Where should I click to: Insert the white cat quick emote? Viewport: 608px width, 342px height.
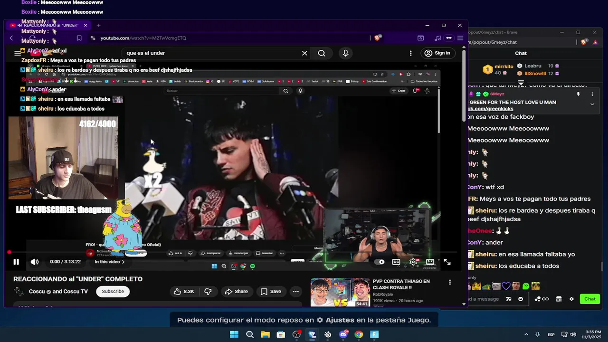tap(496, 286)
